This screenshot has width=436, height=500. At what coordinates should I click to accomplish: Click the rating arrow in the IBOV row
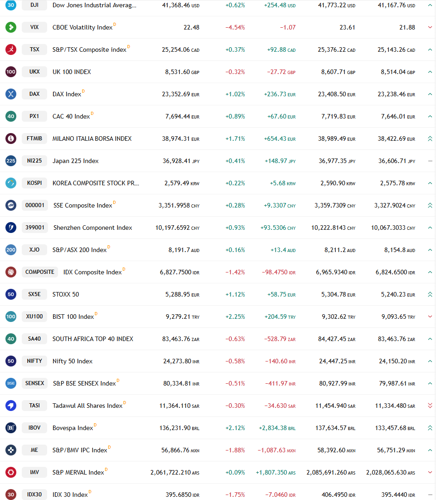430,428
